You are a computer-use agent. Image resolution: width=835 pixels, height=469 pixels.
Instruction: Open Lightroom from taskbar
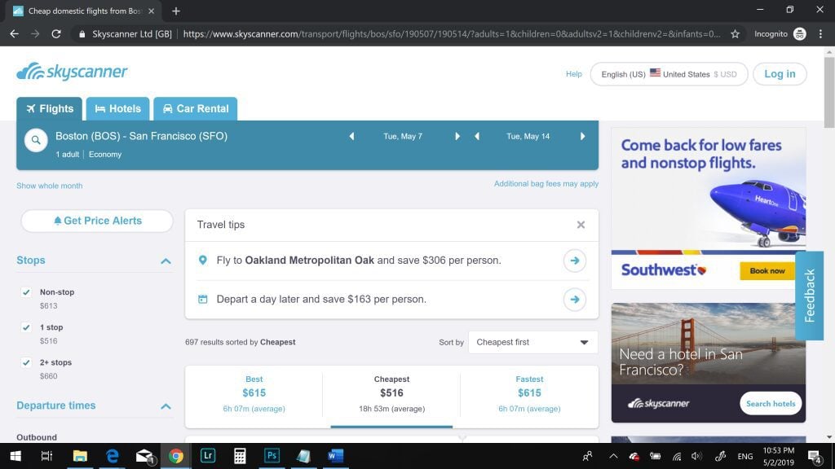208,456
